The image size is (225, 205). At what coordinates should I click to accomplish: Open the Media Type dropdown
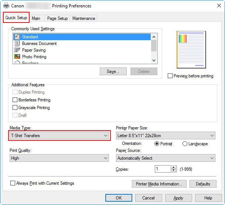tap(59, 136)
